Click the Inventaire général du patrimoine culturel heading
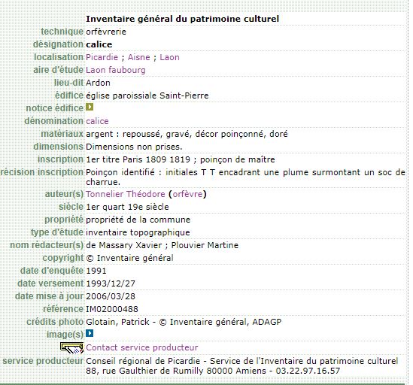The height and width of the screenshot is (385, 413). pos(183,19)
